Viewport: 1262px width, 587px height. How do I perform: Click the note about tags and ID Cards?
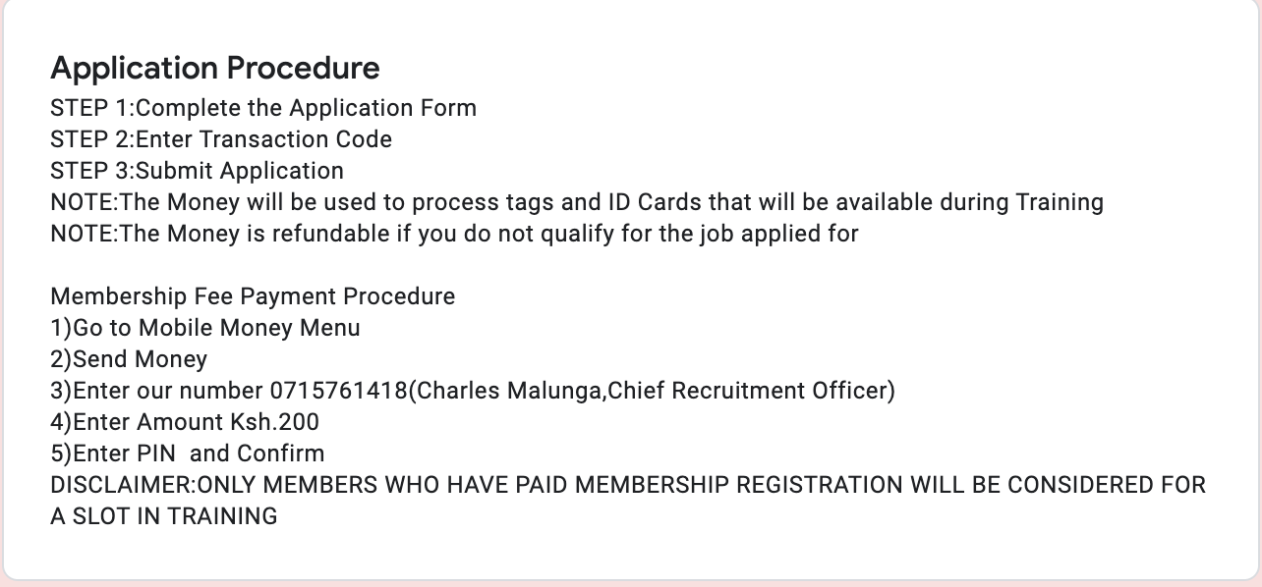click(x=576, y=202)
